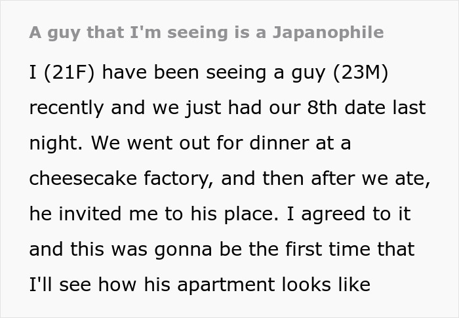Screen dimensions: 459x318
Task: Click the "(21F)" age tag
Action: 68,73
